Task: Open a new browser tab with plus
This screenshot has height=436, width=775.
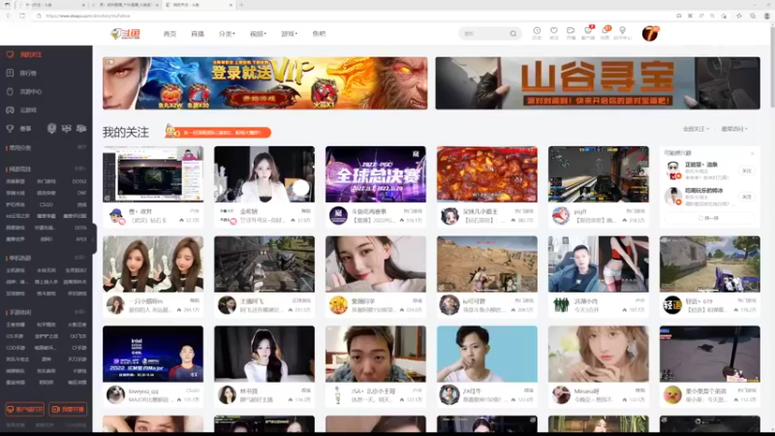Action: click(241, 5)
